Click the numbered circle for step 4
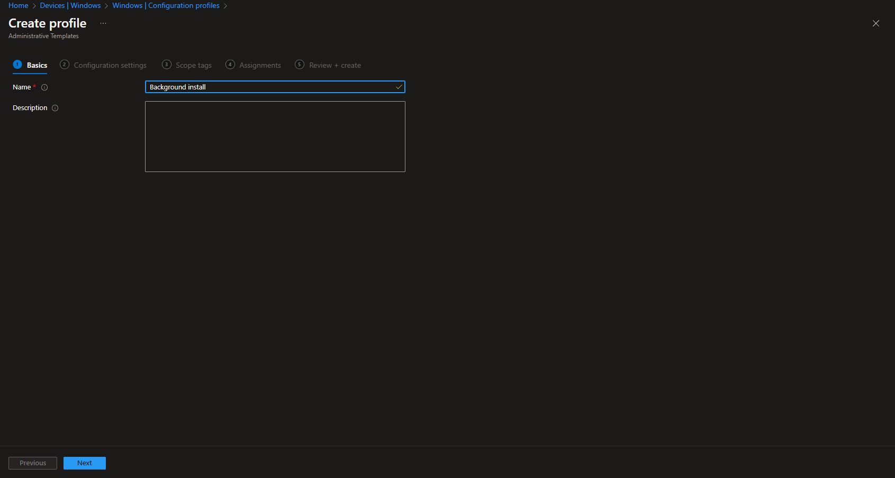Screen dimensions: 895x478 point(230,64)
